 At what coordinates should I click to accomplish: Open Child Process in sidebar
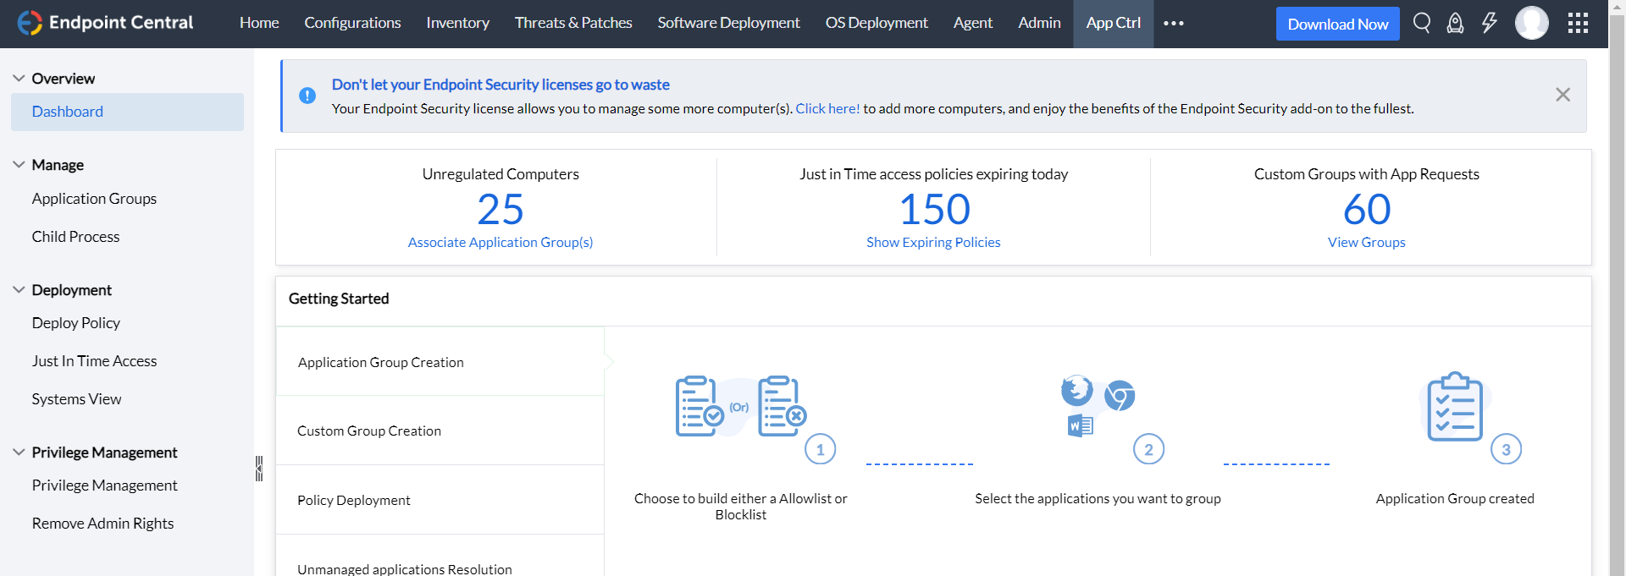coord(75,236)
